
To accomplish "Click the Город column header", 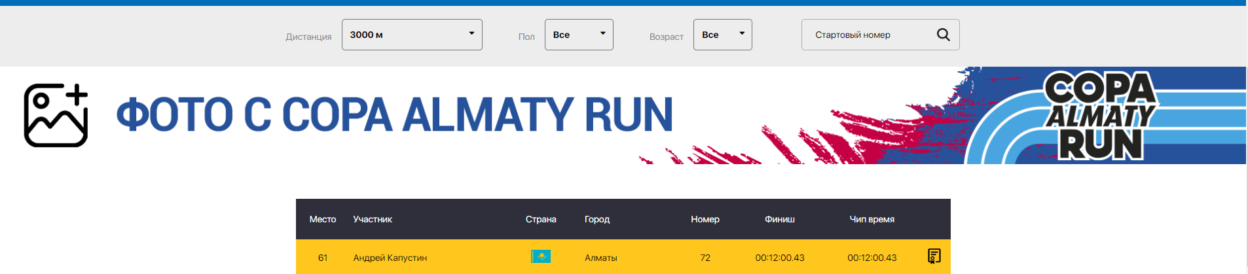I will pyautogui.click(x=597, y=219).
